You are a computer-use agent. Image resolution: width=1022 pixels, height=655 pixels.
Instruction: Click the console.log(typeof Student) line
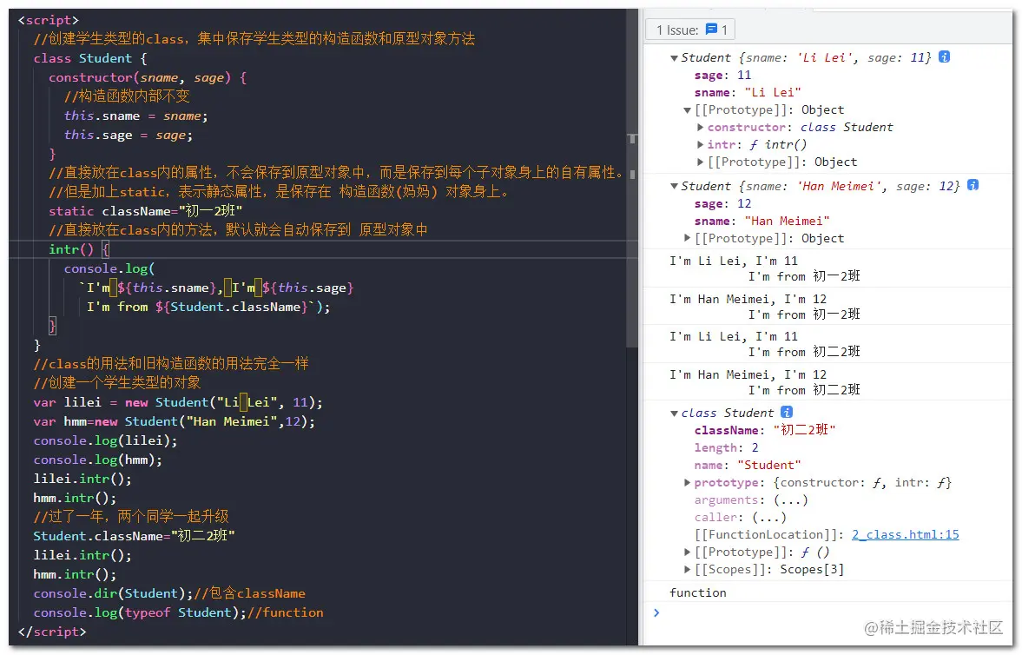click(178, 612)
